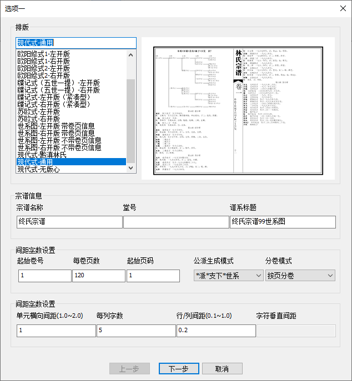Close the 选项一 dialog window

pos(343,8)
